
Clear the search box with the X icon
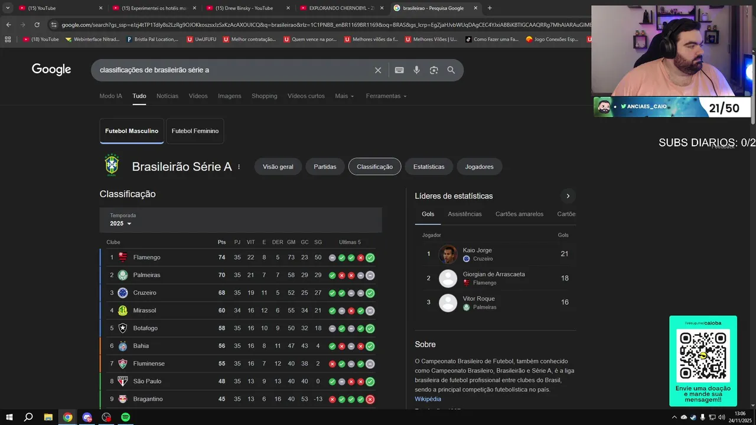[x=378, y=70]
